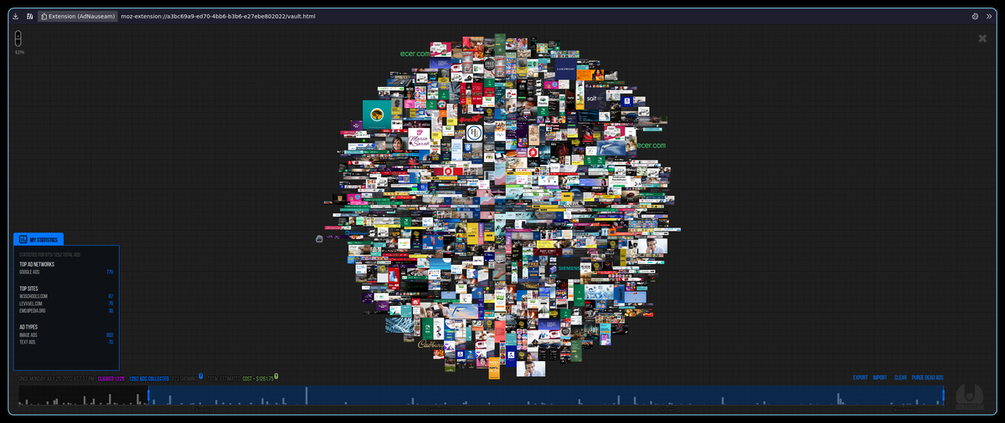Viewport: 1005px width, 423px height.
Task: Click the bar-chart icon in My Statistics tab
Action: pos(23,239)
